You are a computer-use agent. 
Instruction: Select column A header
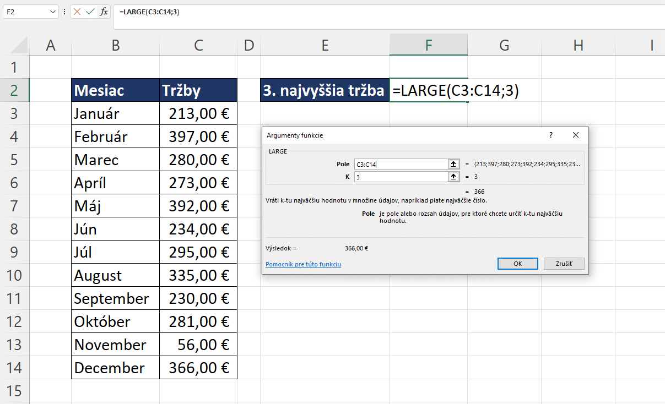pos(51,46)
